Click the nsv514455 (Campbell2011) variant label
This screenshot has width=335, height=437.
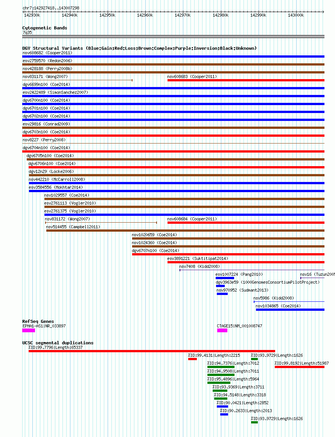point(73,227)
